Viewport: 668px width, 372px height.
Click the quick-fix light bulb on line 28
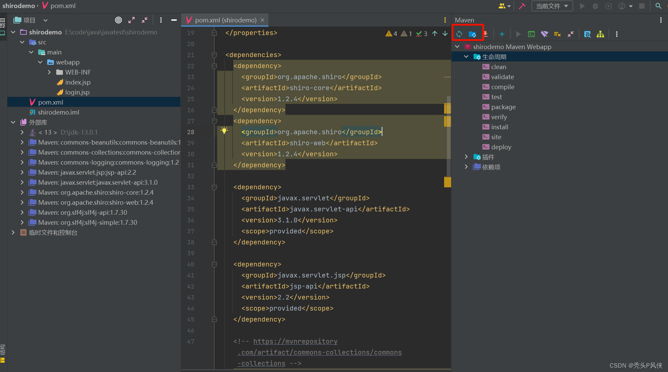(x=224, y=131)
